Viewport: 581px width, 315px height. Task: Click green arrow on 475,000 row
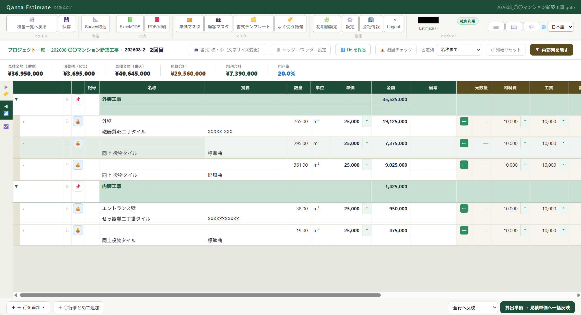click(x=464, y=230)
